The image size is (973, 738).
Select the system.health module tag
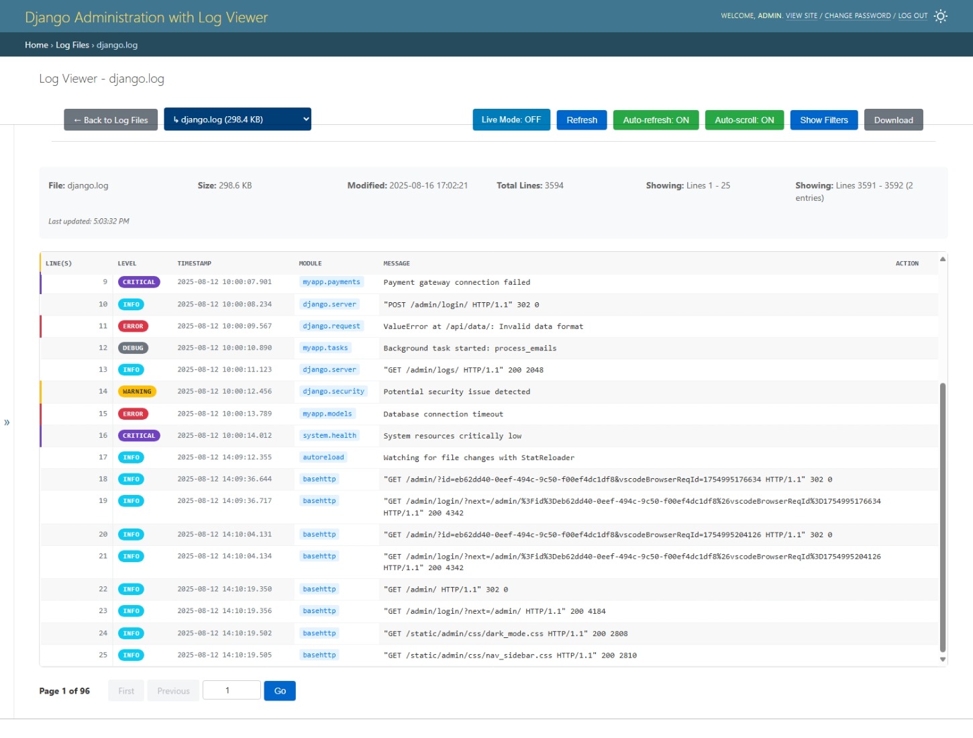coord(329,436)
